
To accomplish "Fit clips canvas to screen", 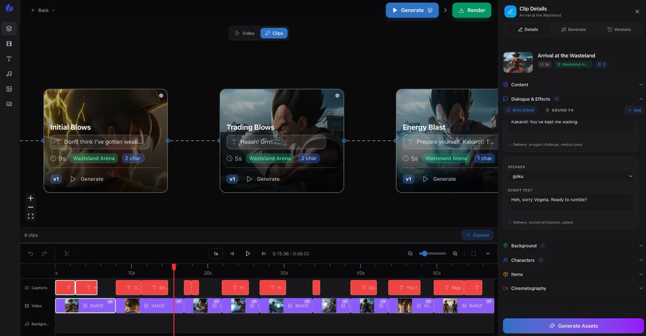I will tap(31, 216).
